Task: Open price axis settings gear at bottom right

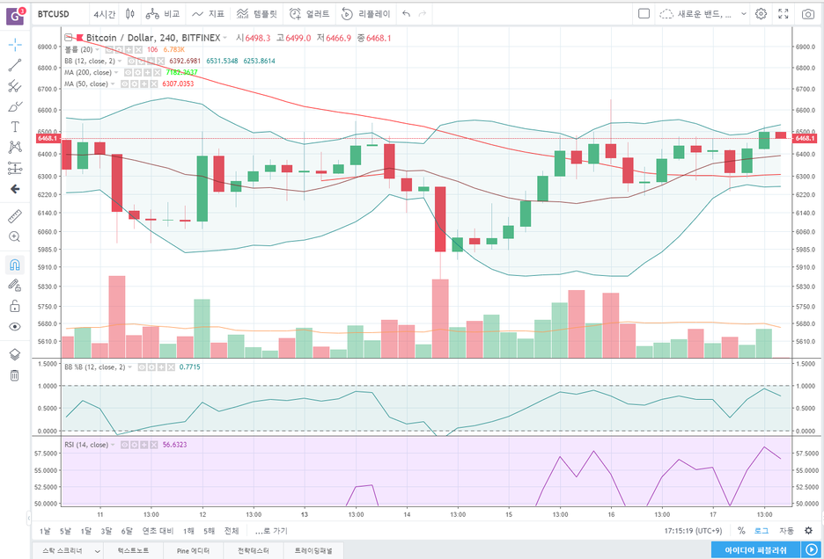Action: pos(808,531)
